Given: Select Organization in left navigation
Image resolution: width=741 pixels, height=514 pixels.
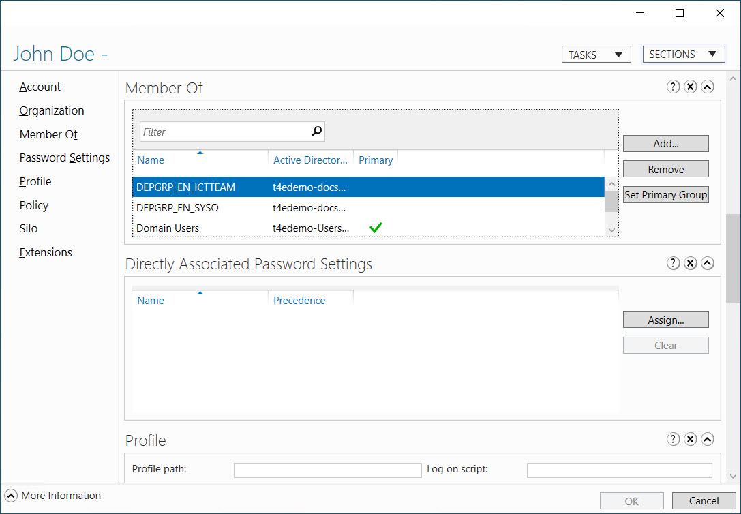Looking at the screenshot, I should [52, 110].
